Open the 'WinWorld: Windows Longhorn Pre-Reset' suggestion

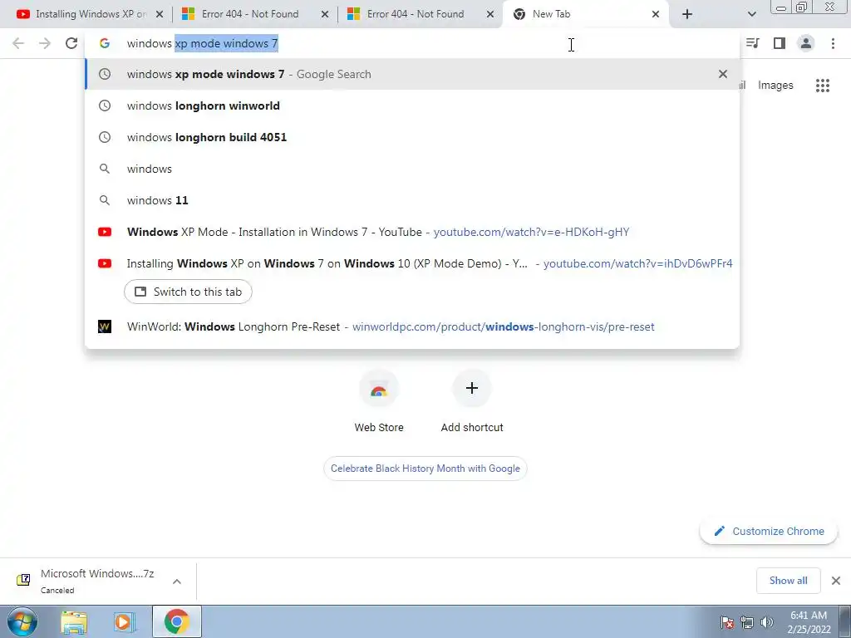(x=412, y=326)
